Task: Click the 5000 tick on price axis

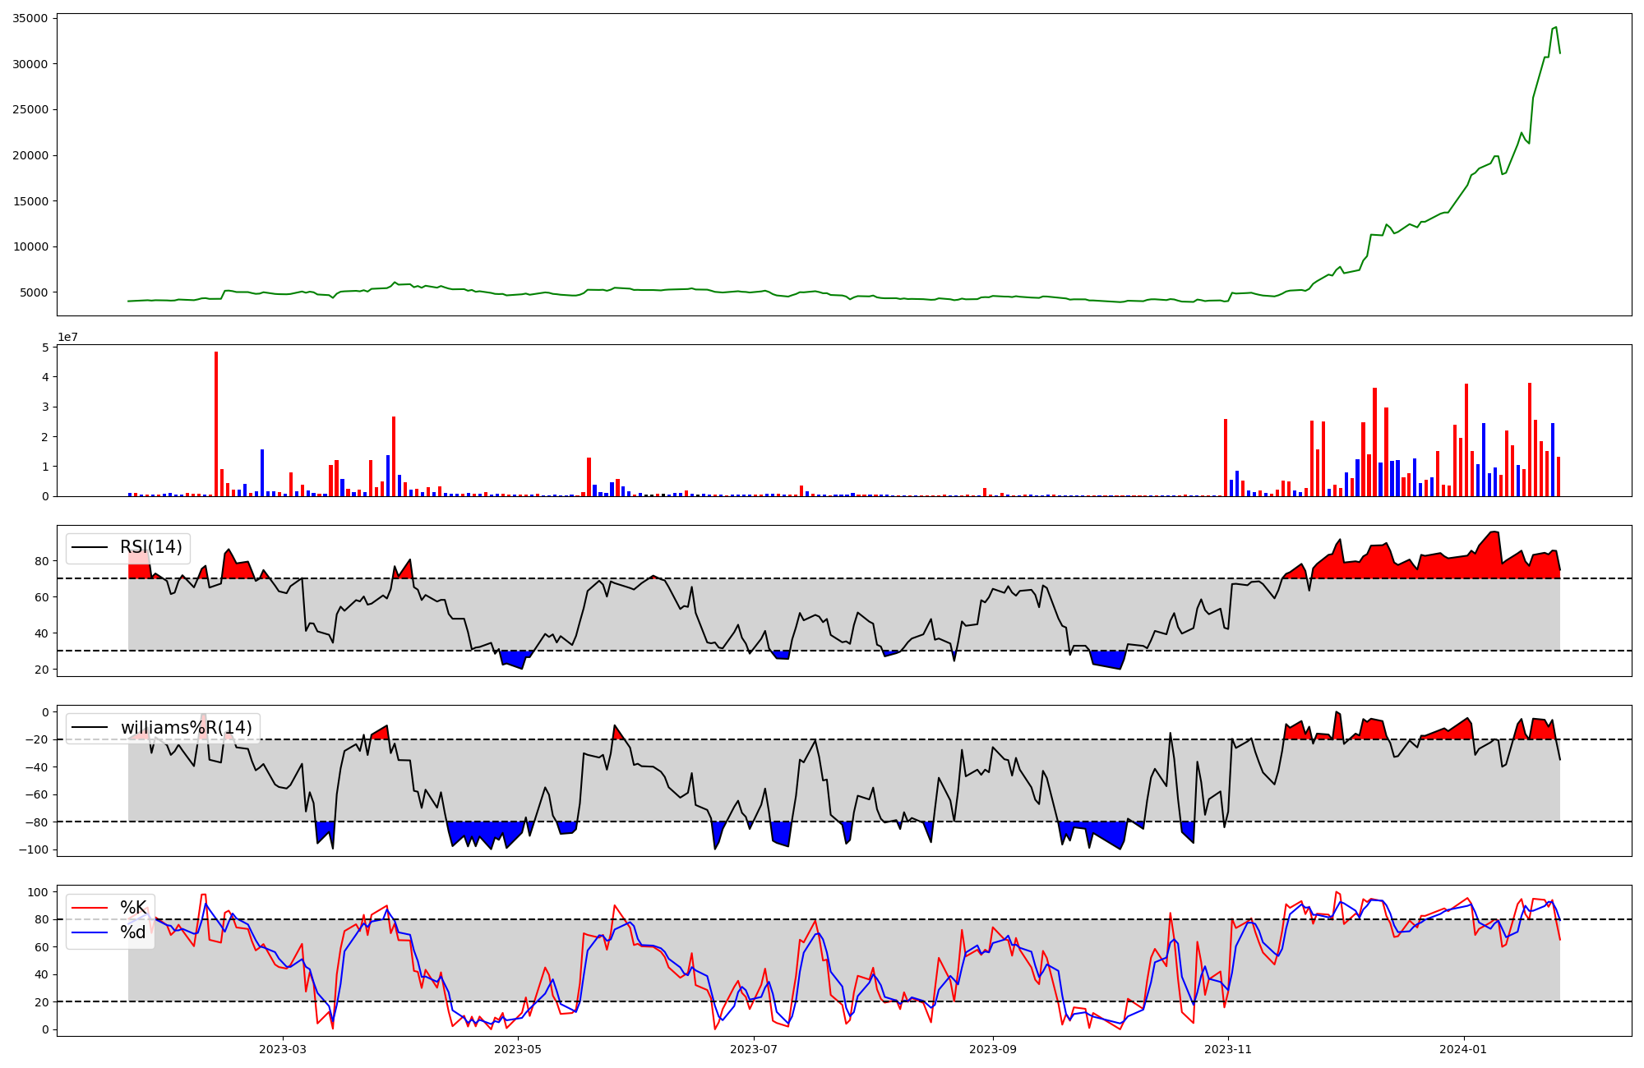Action: (x=33, y=292)
